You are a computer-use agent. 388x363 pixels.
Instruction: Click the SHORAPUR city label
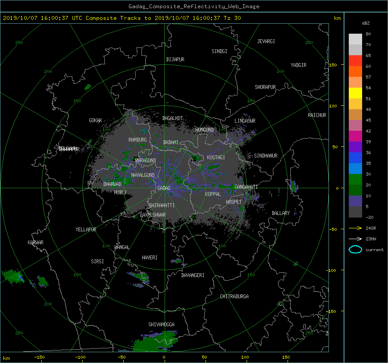(265, 87)
